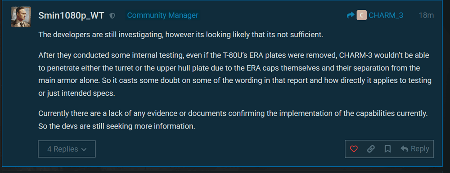Click the 18m post timestamp

point(426,15)
